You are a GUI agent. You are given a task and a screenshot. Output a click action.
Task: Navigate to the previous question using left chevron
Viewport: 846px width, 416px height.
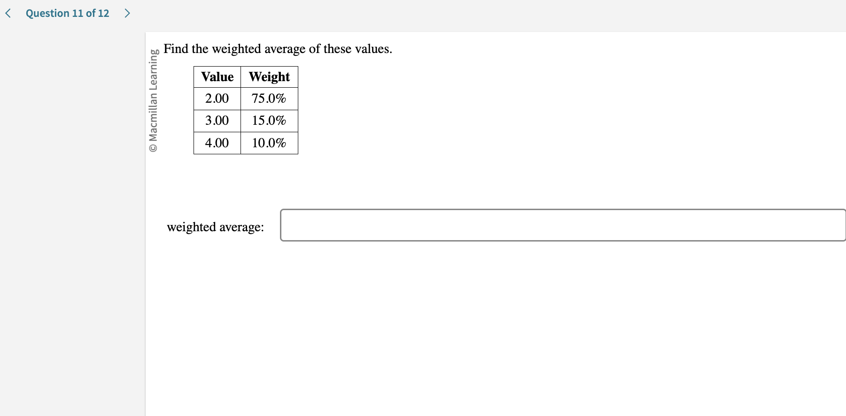click(7, 13)
